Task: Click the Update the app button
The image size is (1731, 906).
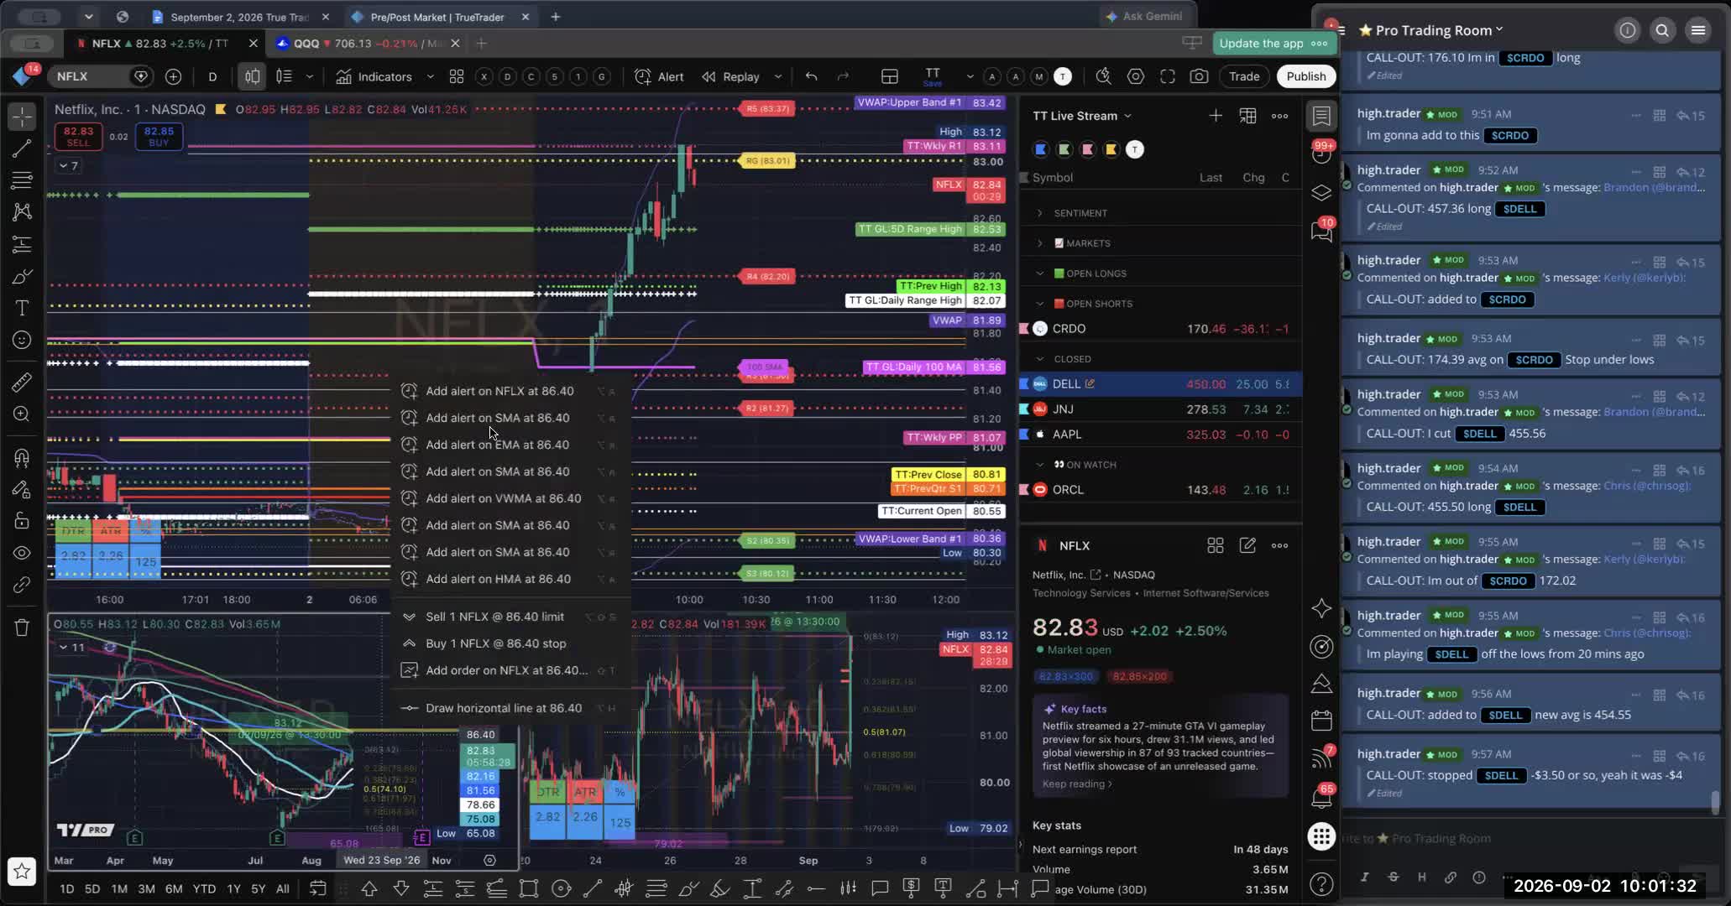Action: coord(1273,44)
